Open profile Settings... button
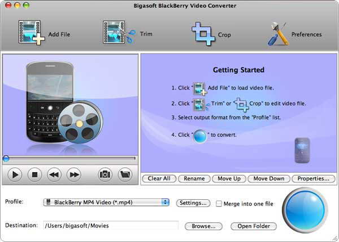339x242 pixels. click(x=193, y=203)
